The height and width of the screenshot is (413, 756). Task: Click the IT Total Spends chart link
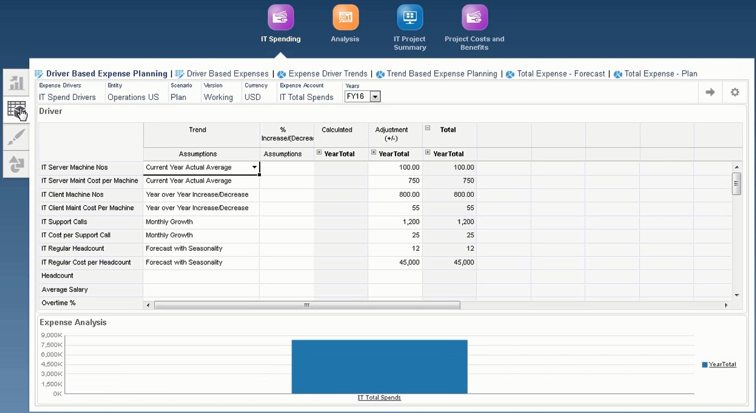(379, 398)
